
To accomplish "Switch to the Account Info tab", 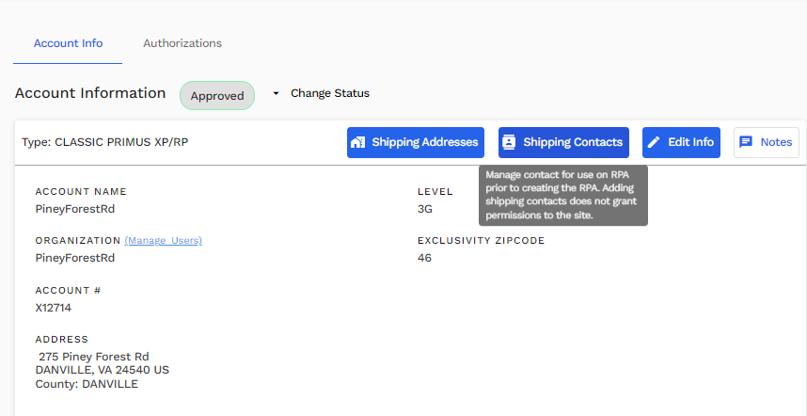I will [68, 43].
